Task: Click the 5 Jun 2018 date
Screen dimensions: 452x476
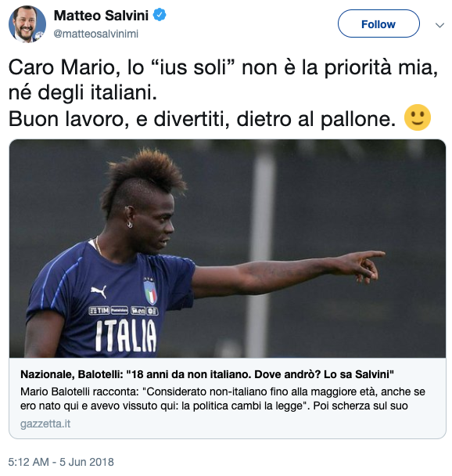Action: pos(87,462)
